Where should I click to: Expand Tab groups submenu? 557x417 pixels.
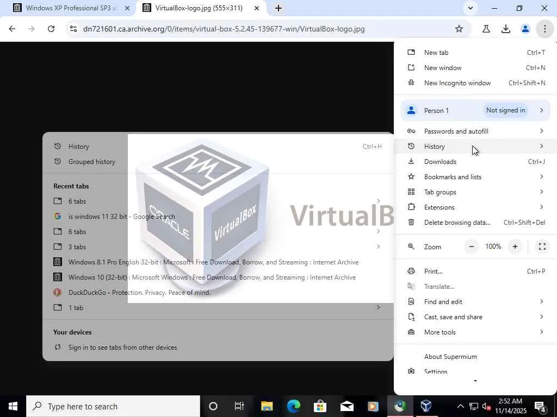(x=475, y=192)
